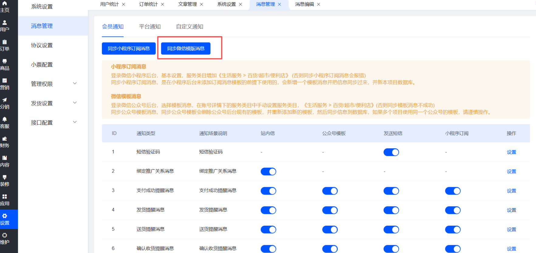Open the user (用户) sidebar icon
536x253 pixels.
[x=5, y=23]
